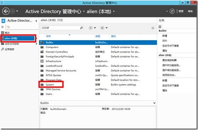Select the Users container row

coord(98,94)
